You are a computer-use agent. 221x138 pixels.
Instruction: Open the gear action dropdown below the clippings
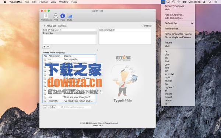53,107
